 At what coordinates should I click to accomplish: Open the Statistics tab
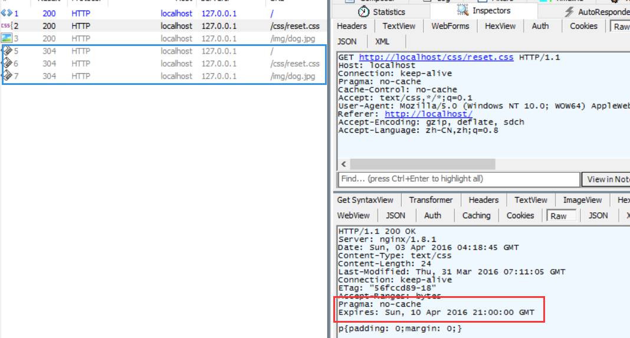point(381,12)
